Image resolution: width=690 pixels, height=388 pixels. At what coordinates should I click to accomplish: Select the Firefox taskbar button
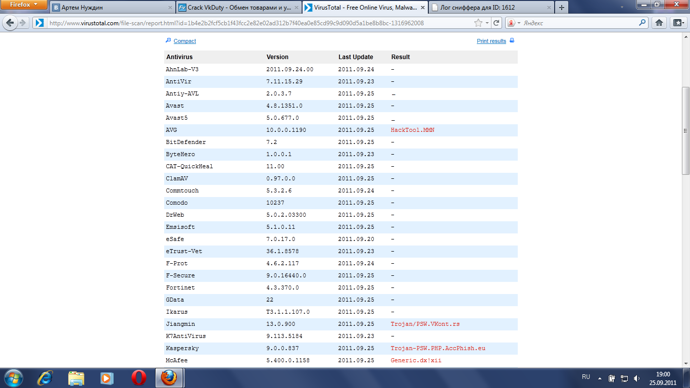[169, 378]
